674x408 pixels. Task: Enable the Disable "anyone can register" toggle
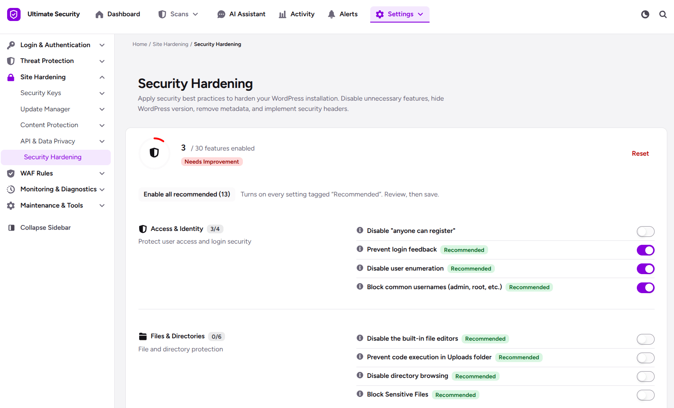click(x=646, y=231)
